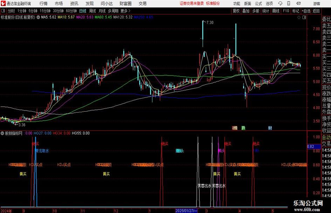Click the magenta MA20: 5.63 label

coord(85,17)
